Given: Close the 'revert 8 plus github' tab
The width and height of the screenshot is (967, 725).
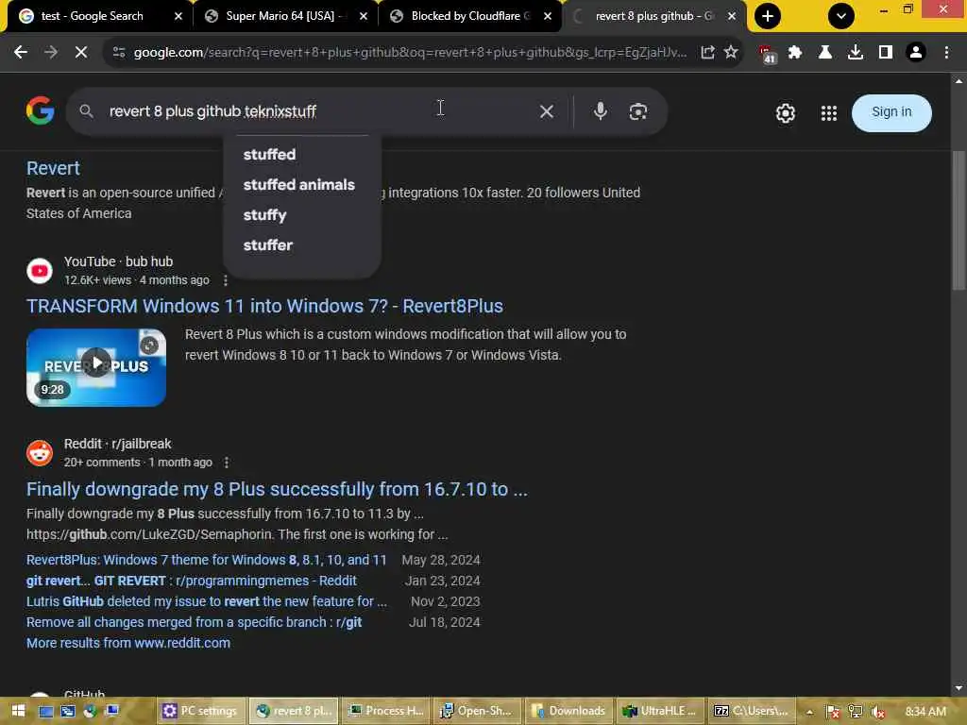Looking at the screenshot, I should [732, 16].
